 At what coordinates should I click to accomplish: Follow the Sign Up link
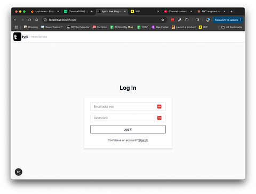(x=143, y=140)
